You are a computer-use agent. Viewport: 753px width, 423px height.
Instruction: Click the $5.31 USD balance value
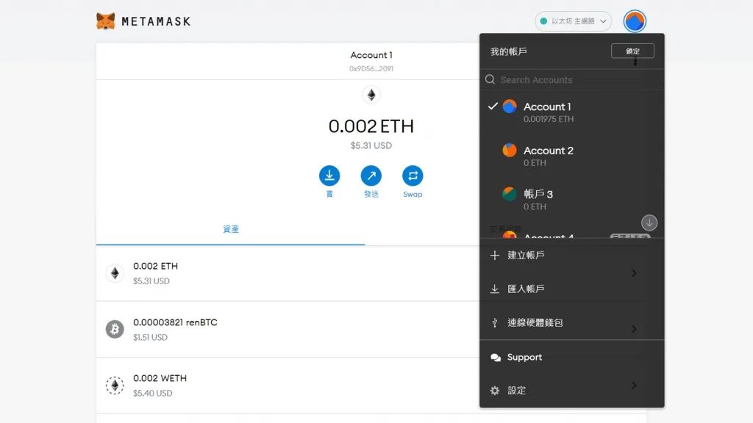[371, 145]
